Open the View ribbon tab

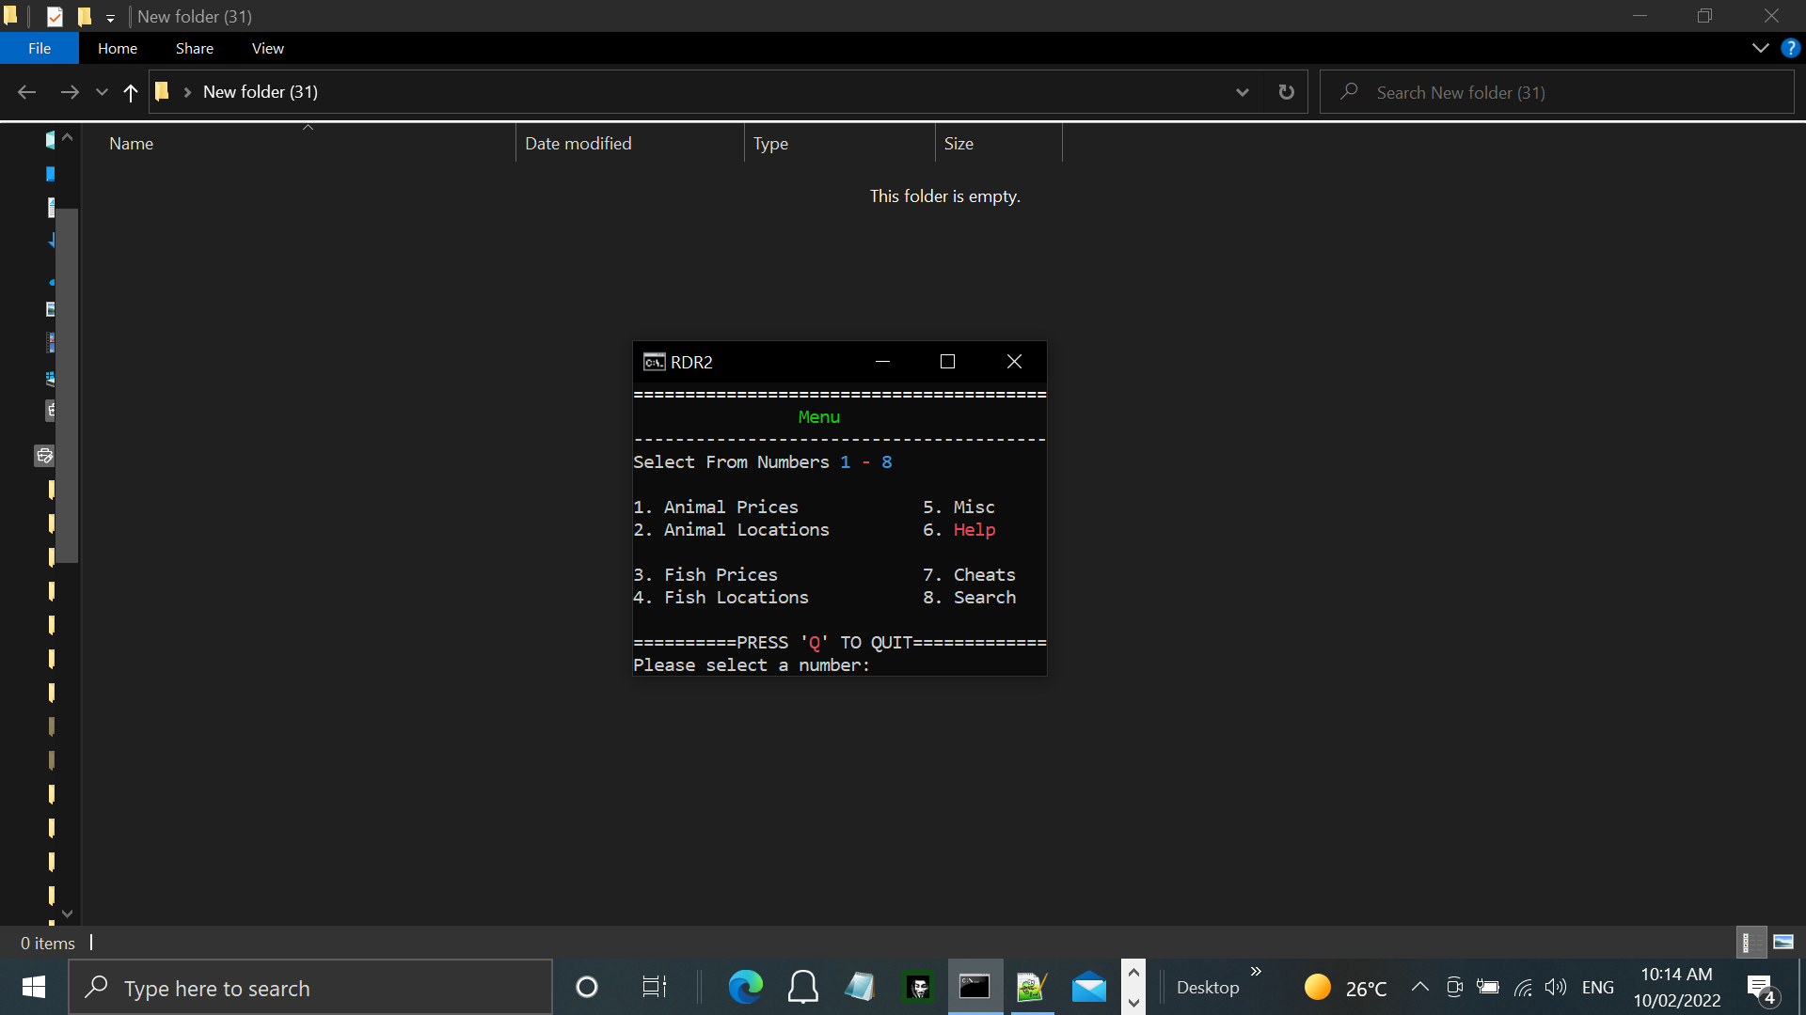coord(267,48)
